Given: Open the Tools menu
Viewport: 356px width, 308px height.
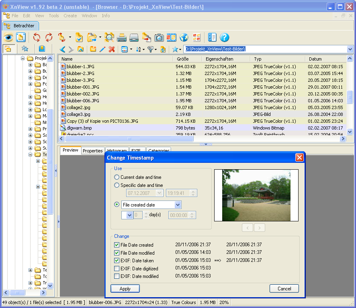Looking at the screenshot, I should (54, 16).
